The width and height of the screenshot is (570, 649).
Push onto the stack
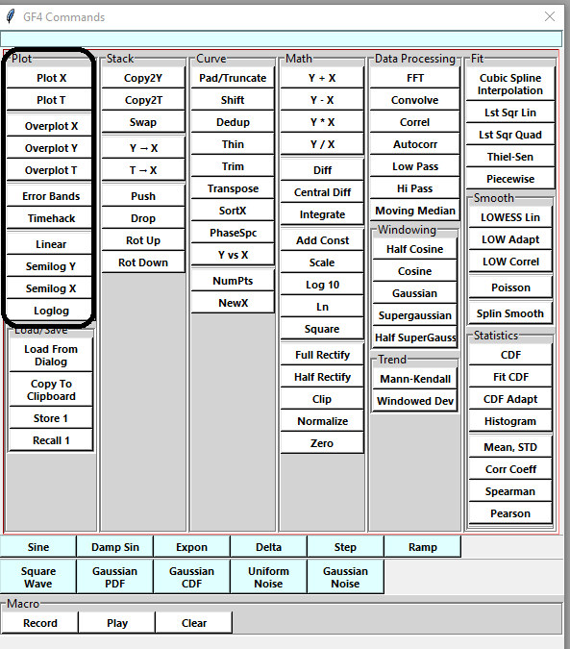coord(143,196)
